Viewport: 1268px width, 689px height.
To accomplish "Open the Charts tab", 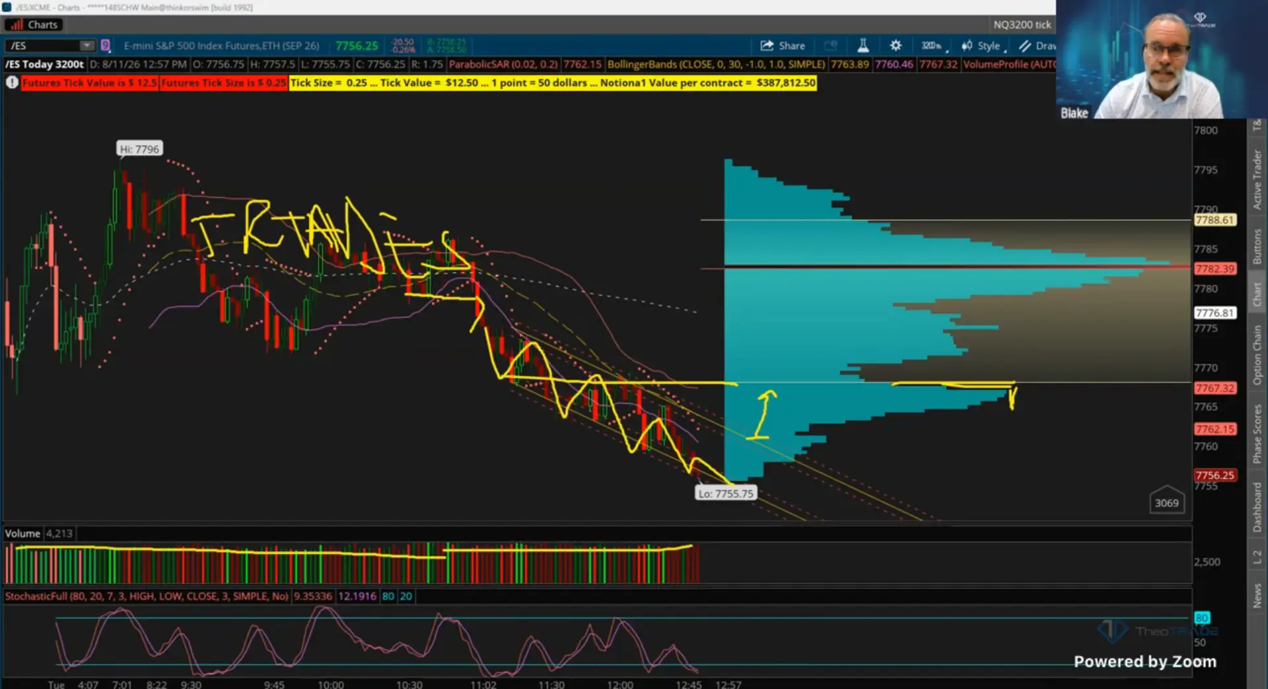I will click(x=34, y=24).
